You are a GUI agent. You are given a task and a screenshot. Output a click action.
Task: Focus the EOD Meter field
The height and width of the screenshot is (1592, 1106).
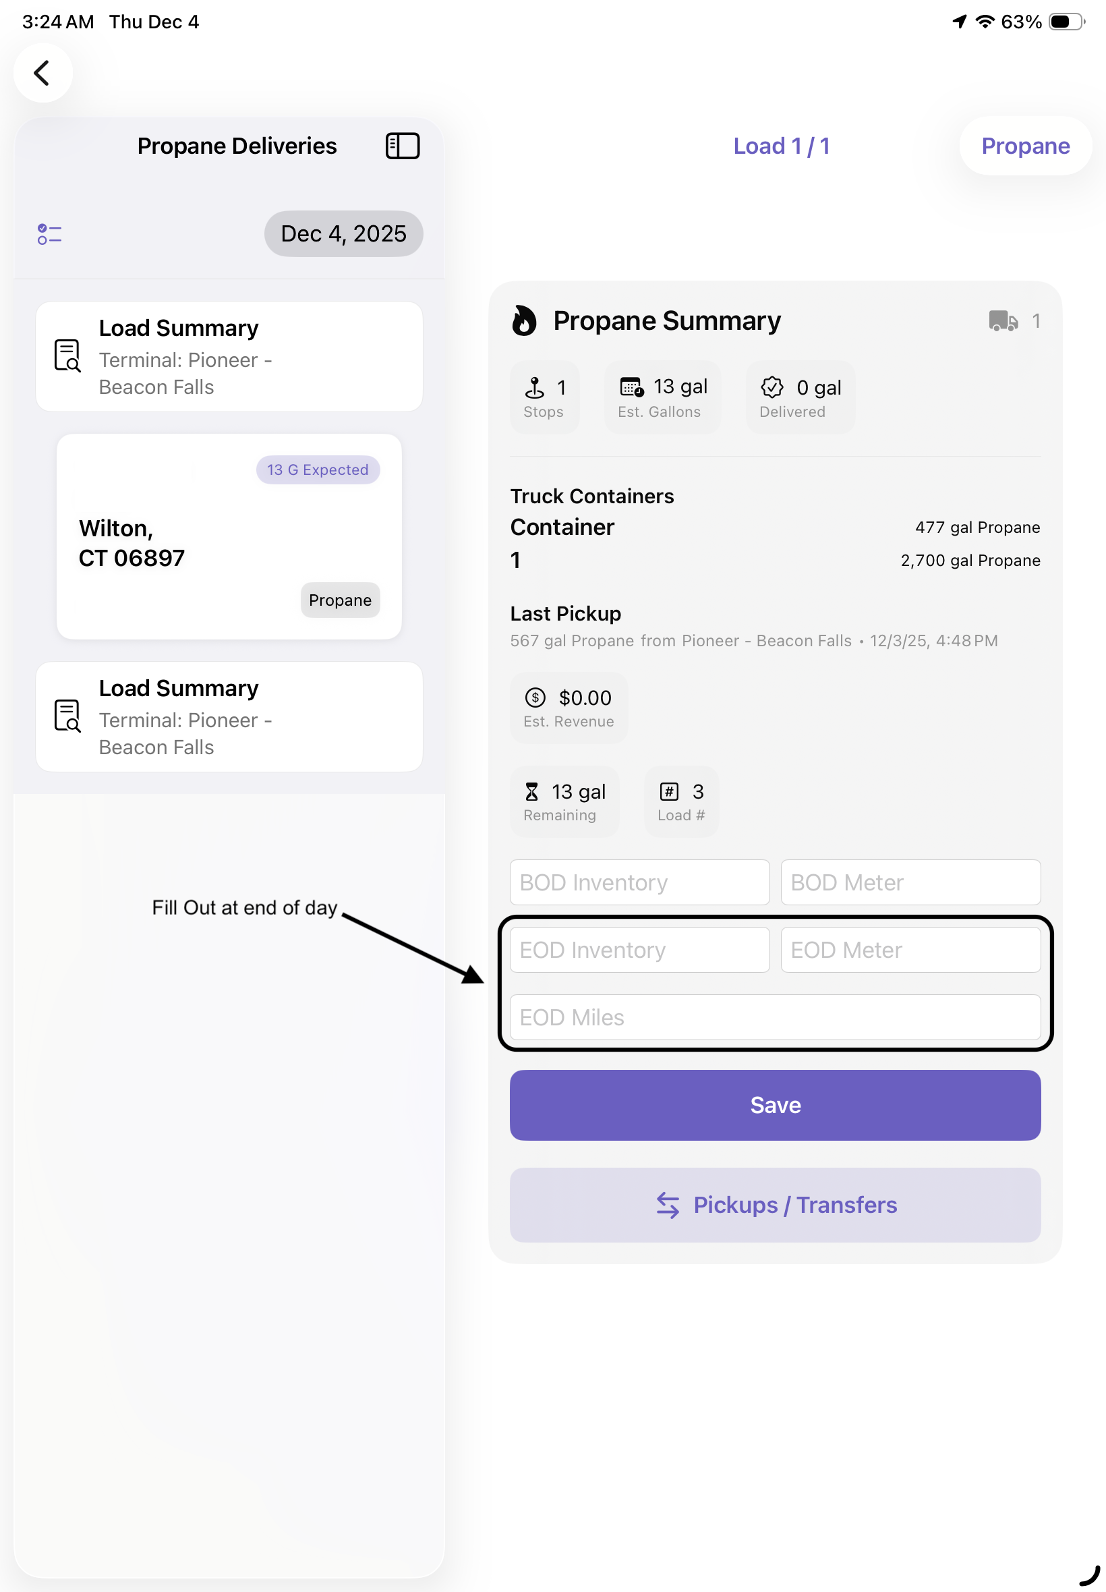(910, 950)
